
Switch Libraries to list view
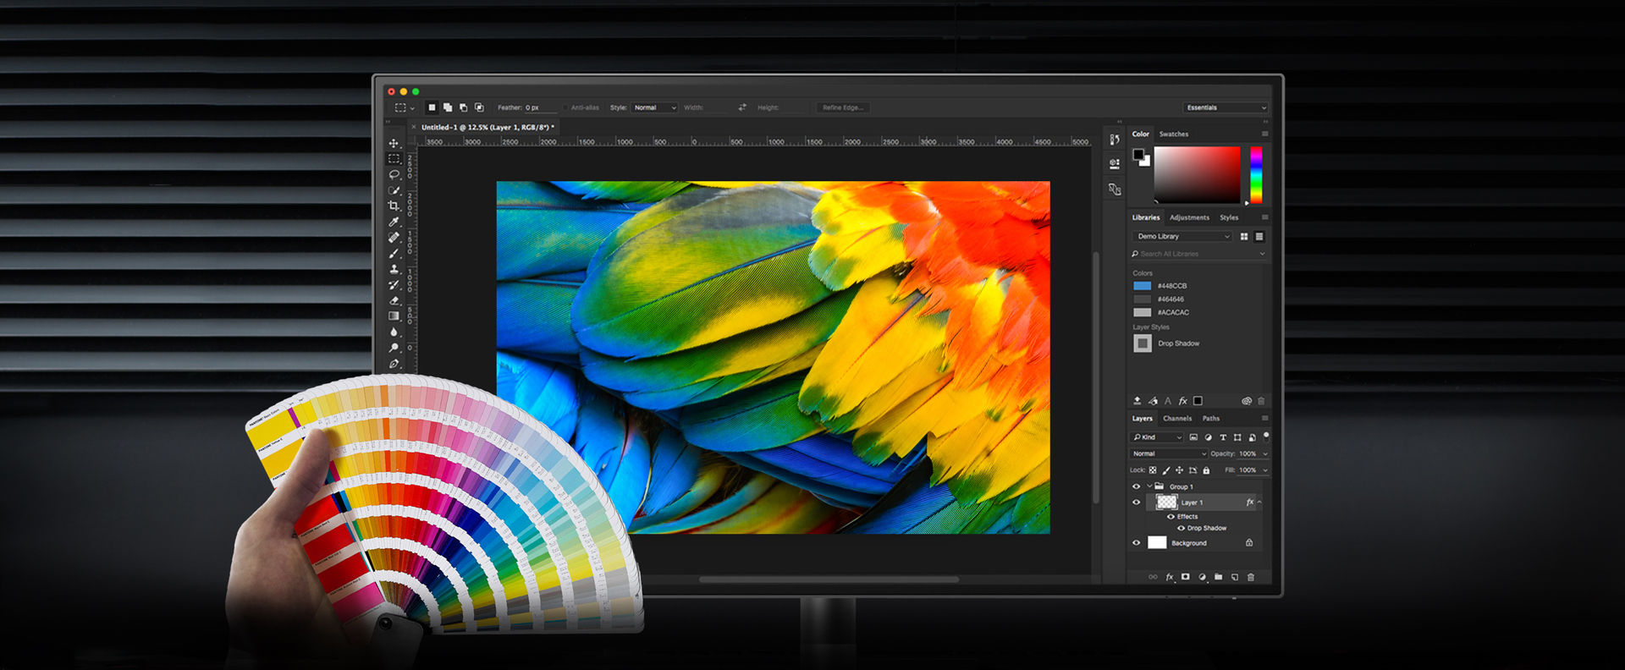click(x=1259, y=237)
